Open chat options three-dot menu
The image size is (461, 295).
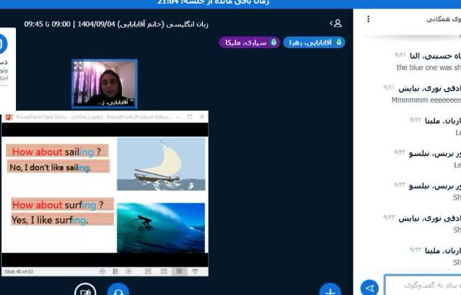pyautogui.click(x=368, y=19)
